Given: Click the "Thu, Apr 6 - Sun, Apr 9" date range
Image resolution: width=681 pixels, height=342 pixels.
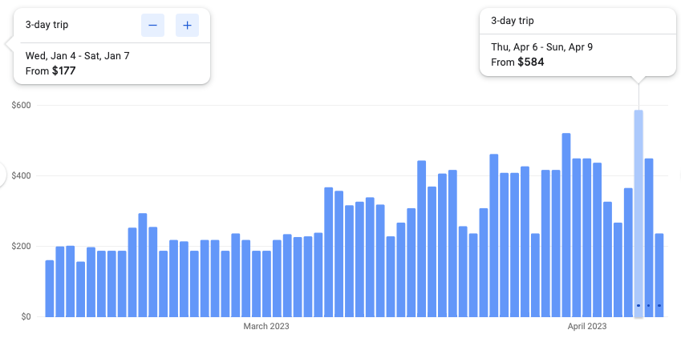Looking at the screenshot, I should 541,46.
